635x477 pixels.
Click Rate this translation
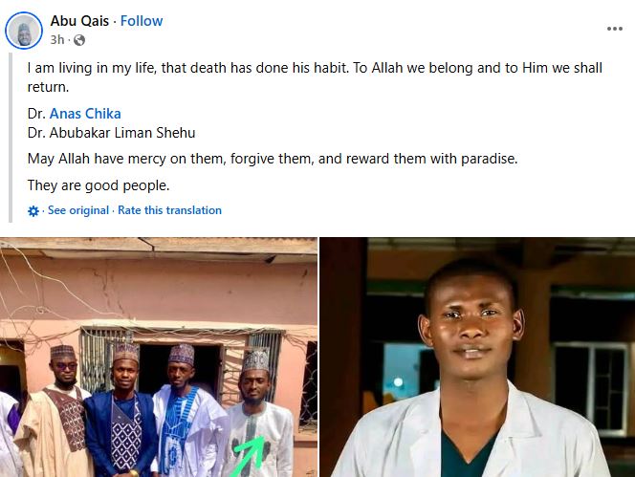[x=169, y=210]
